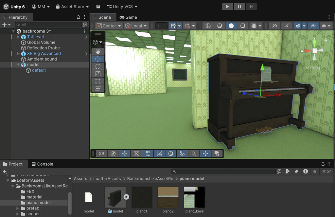Click the Play button
The image size is (335, 217).
(x=227, y=7)
